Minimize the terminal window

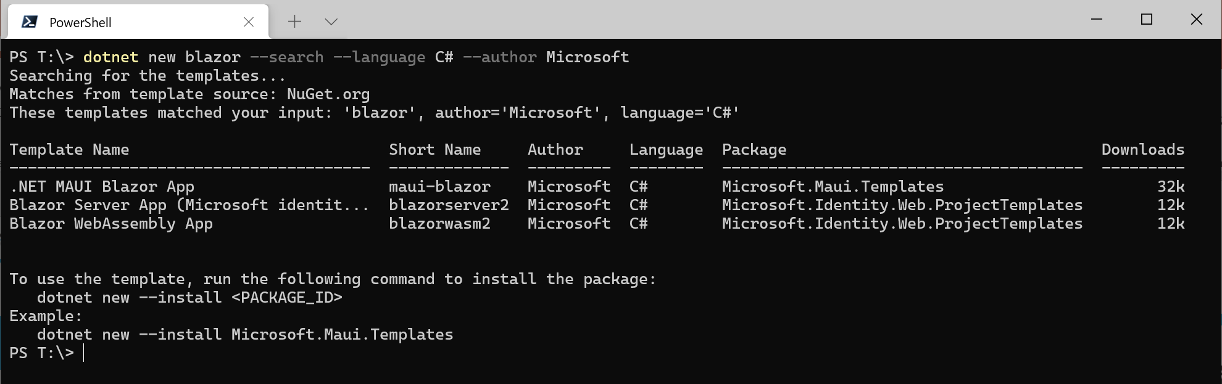pos(1097,19)
